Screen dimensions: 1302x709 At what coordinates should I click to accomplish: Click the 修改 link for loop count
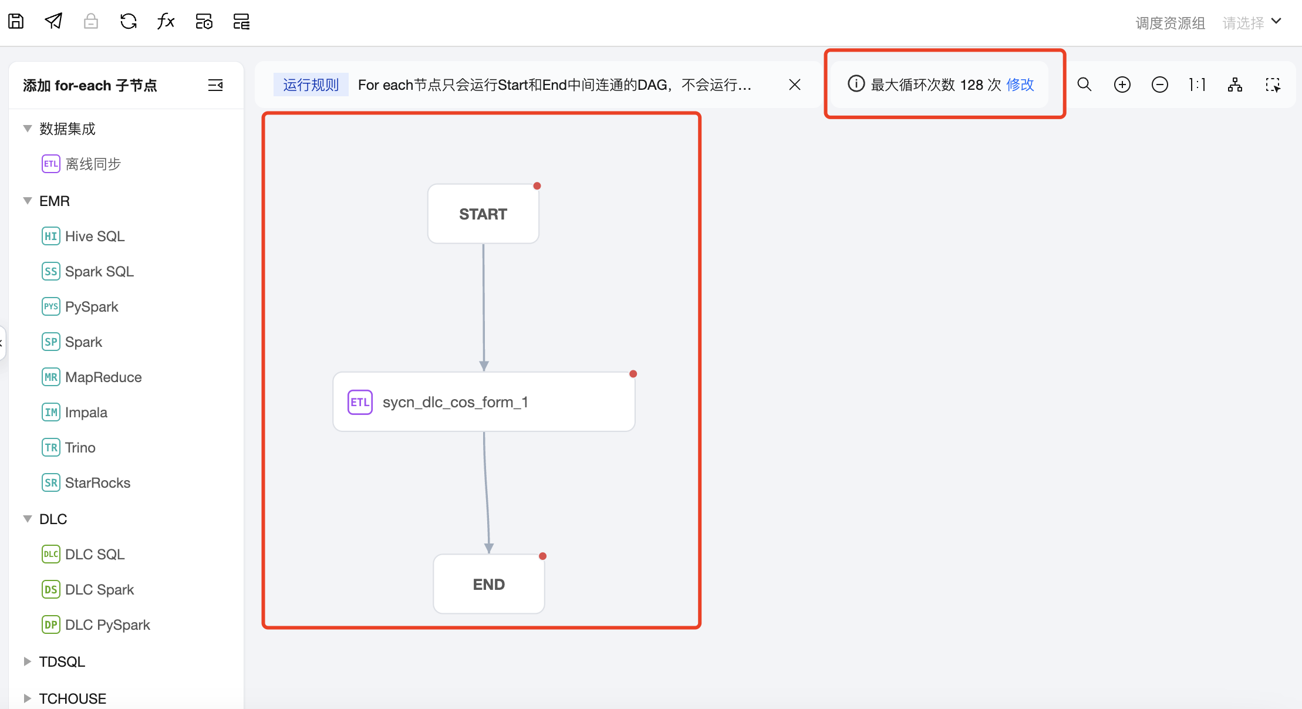coord(1020,85)
